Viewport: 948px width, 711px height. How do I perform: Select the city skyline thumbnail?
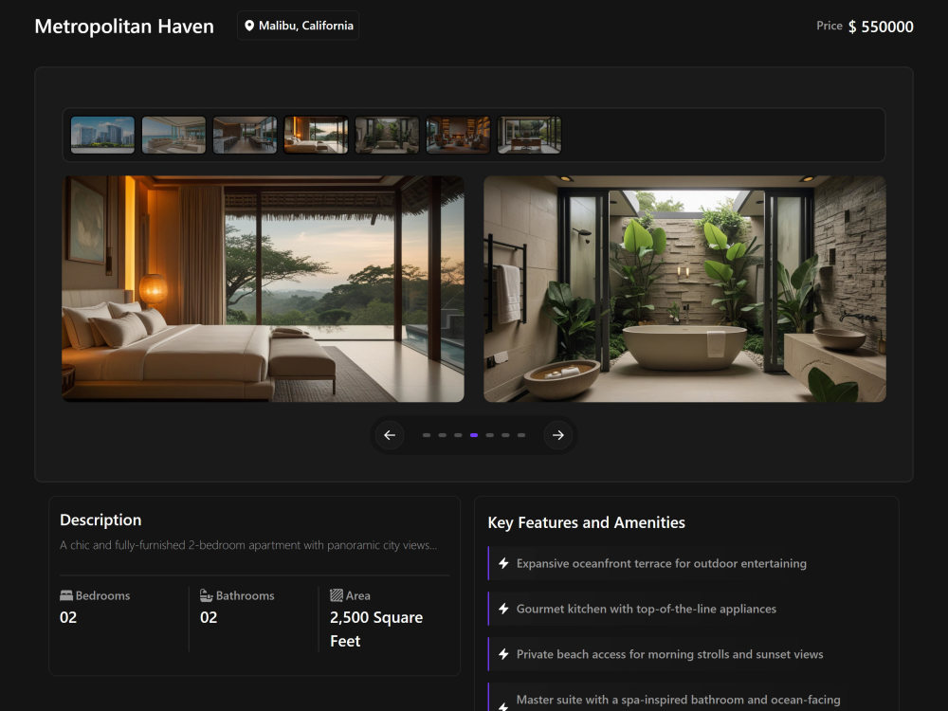tap(102, 135)
